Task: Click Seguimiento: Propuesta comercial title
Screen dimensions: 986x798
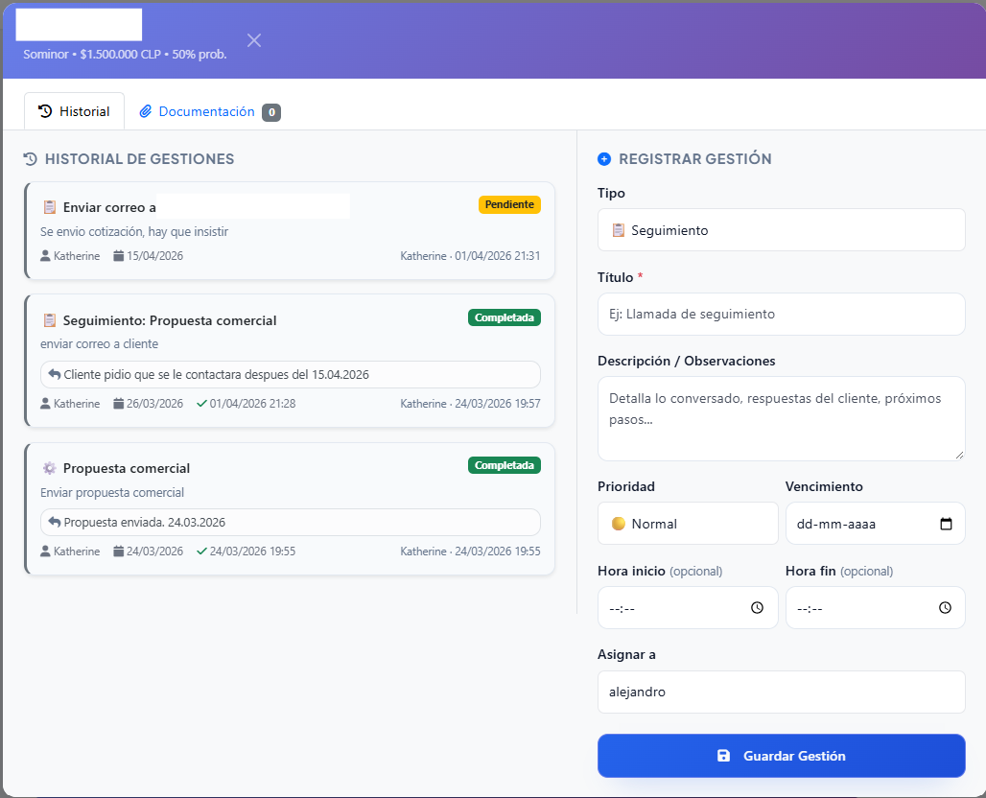Action: [170, 320]
